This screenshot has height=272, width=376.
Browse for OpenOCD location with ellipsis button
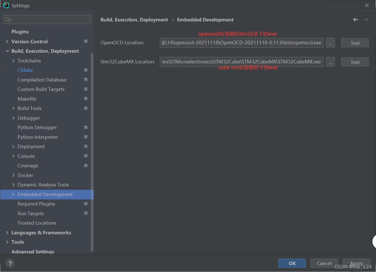pos(330,43)
